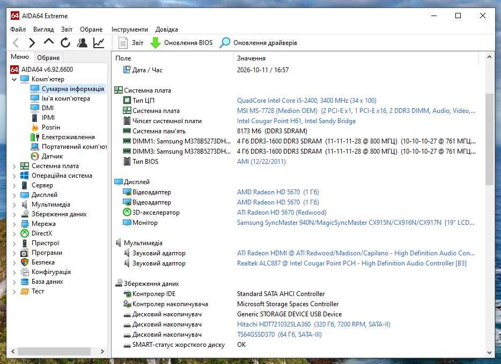
Task: Go up one level with the up arrow icon
Action: click(49, 42)
